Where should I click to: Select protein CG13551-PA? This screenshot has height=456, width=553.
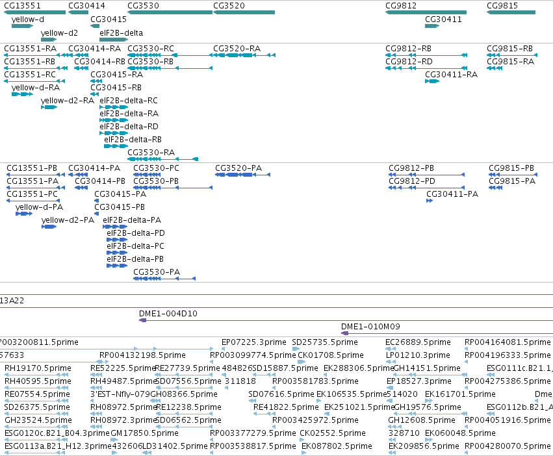coord(36,188)
